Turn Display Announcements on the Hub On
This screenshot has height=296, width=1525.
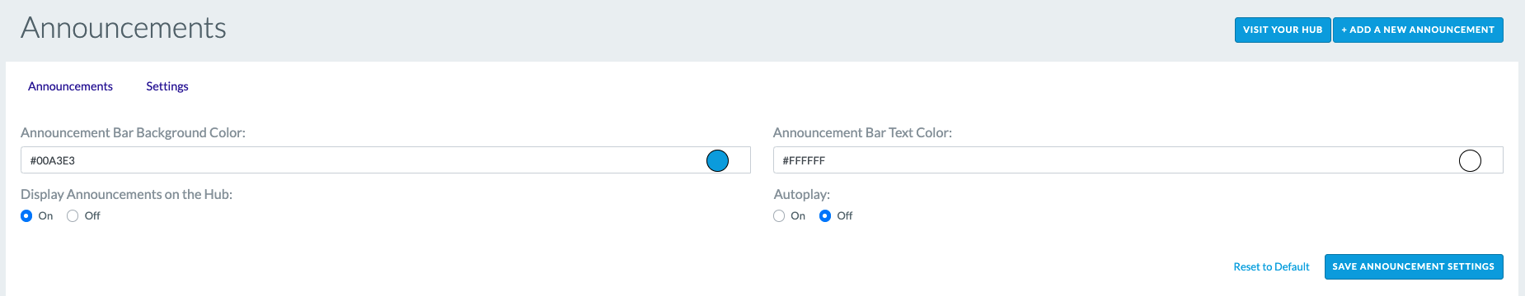pos(26,216)
